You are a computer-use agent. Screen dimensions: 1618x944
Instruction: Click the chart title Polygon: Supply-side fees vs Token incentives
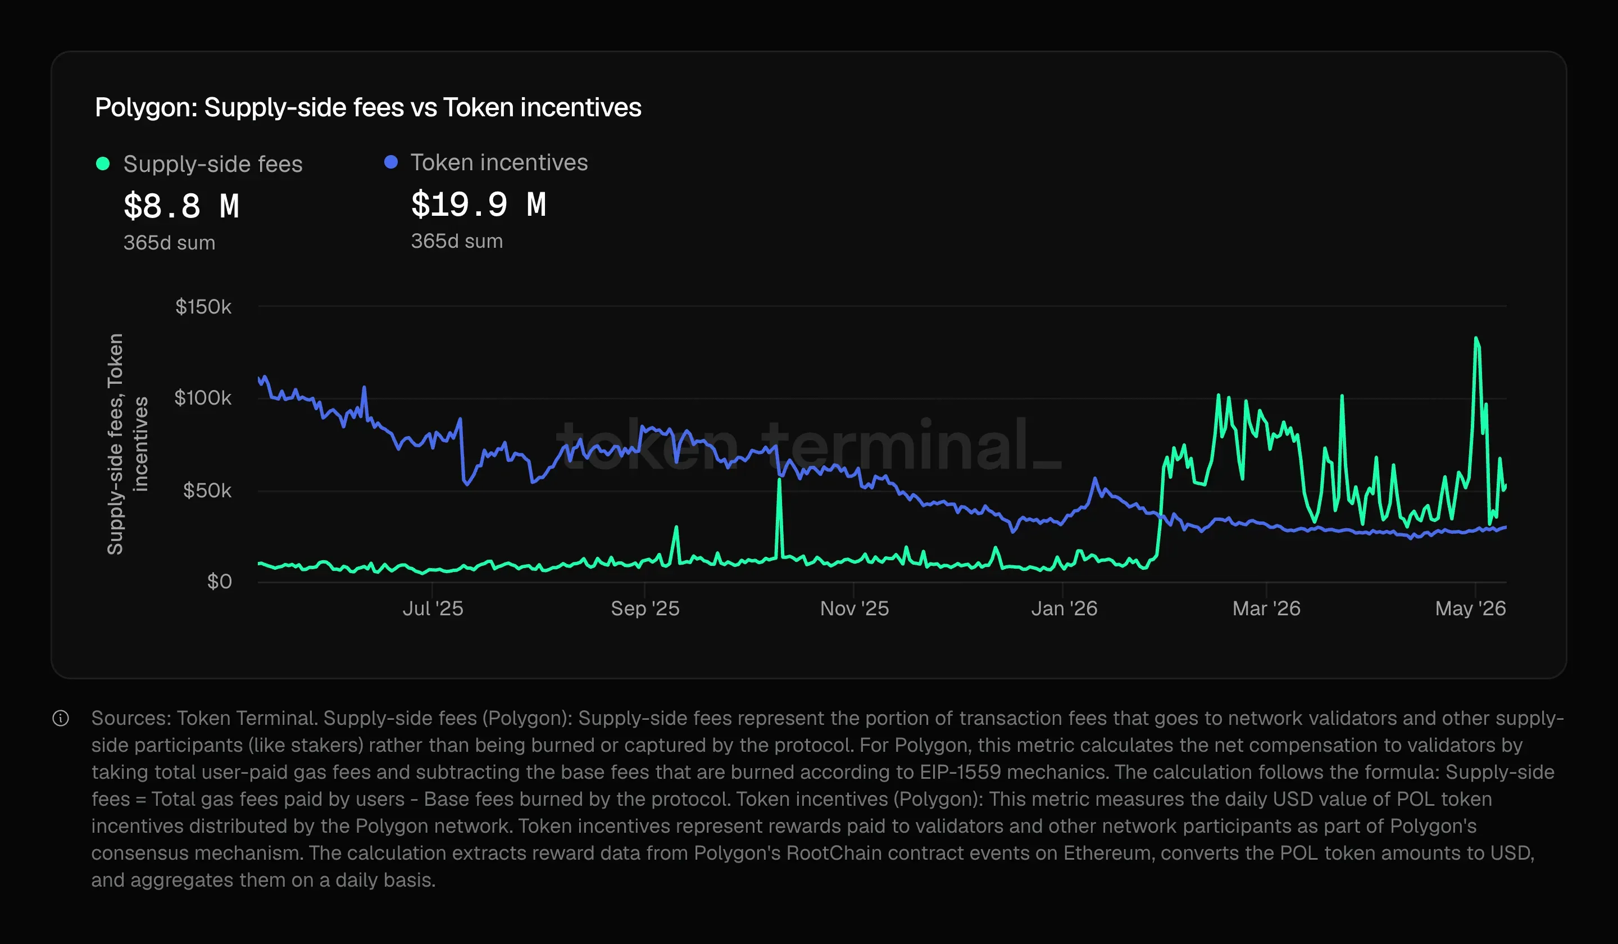pos(368,107)
